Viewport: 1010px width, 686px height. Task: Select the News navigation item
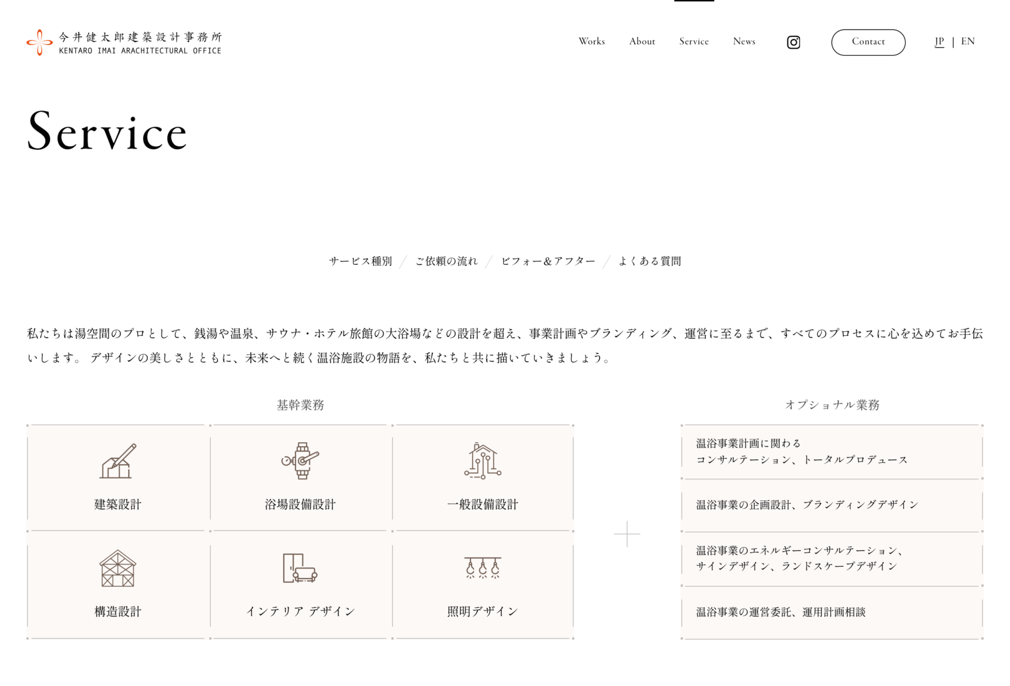[x=744, y=42]
